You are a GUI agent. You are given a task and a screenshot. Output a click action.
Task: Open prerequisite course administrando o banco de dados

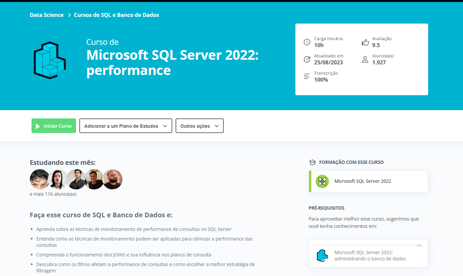click(368, 253)
